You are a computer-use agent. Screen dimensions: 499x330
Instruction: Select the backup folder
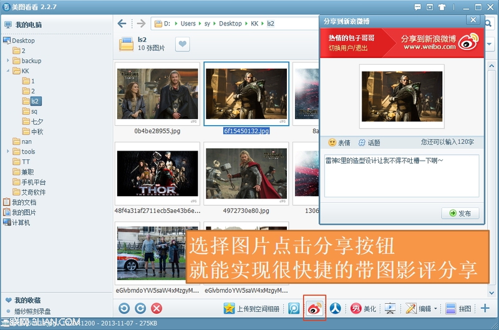click(x=27, y=60)
